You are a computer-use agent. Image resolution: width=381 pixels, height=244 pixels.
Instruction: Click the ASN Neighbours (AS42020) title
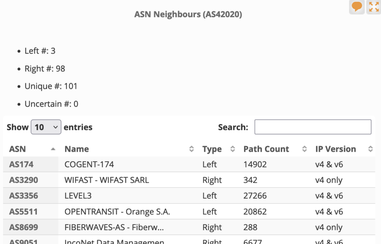pyautogui.click(x=188, y=15)
